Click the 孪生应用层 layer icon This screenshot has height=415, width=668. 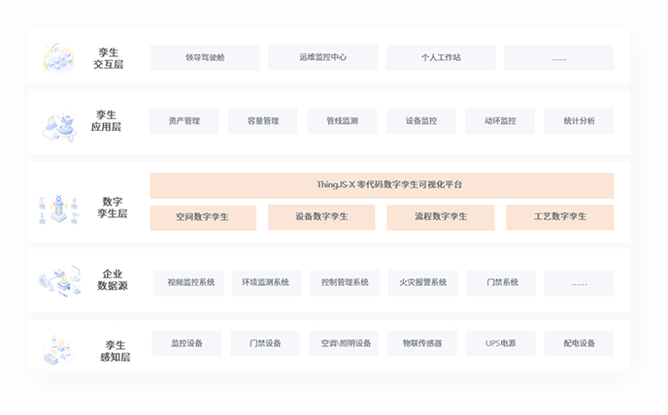point(58,123)
